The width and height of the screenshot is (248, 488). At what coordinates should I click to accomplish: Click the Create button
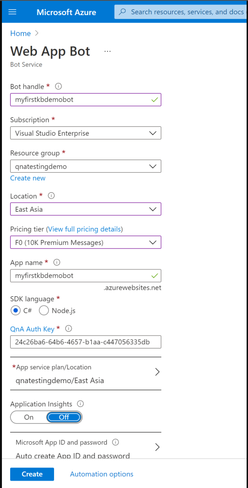click(32, 474)
